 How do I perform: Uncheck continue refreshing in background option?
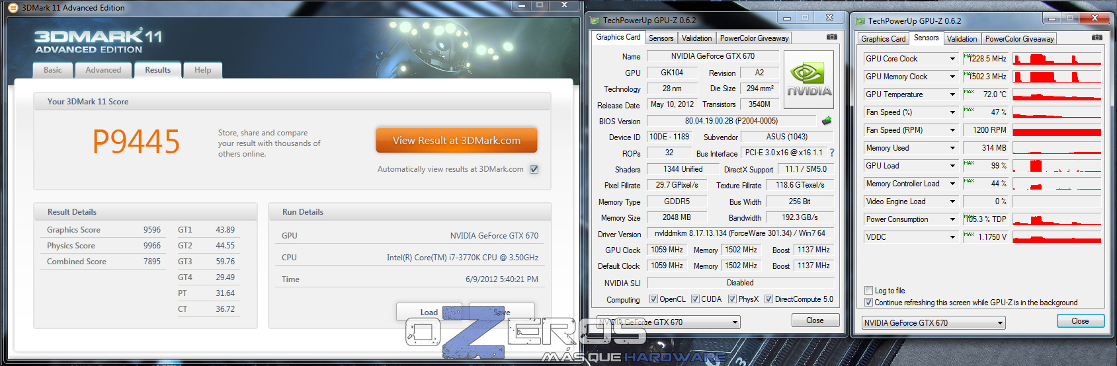click(869, 303)
